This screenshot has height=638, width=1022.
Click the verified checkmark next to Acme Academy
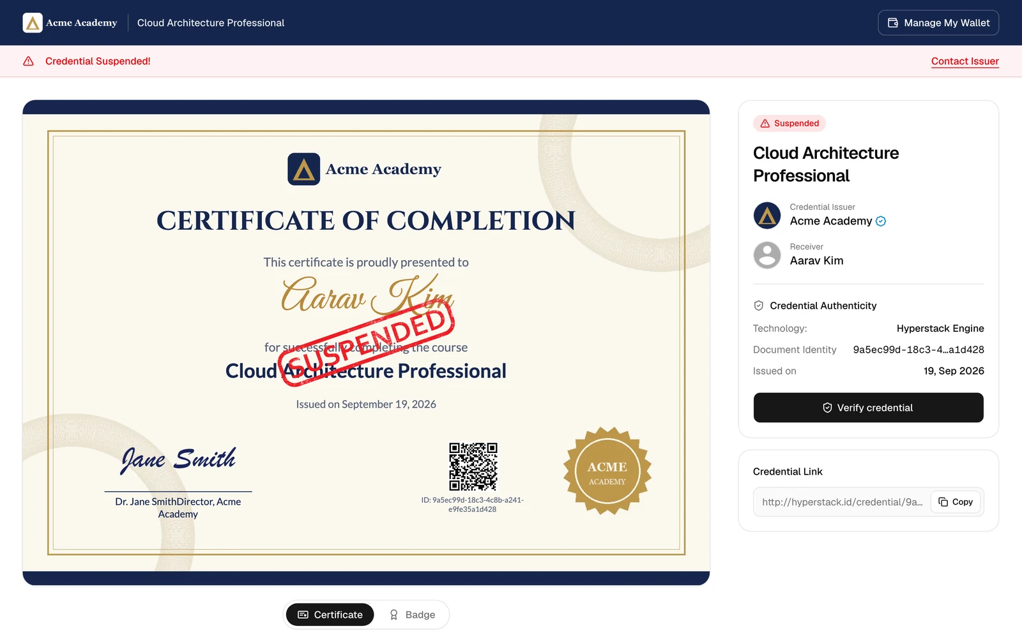pyautogui.click(x=881, y=221)
